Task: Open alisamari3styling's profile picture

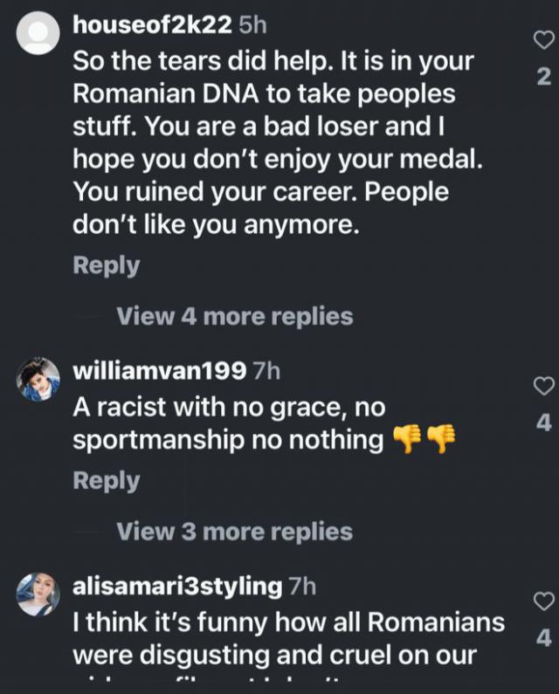Action: [x=38, y=594]
